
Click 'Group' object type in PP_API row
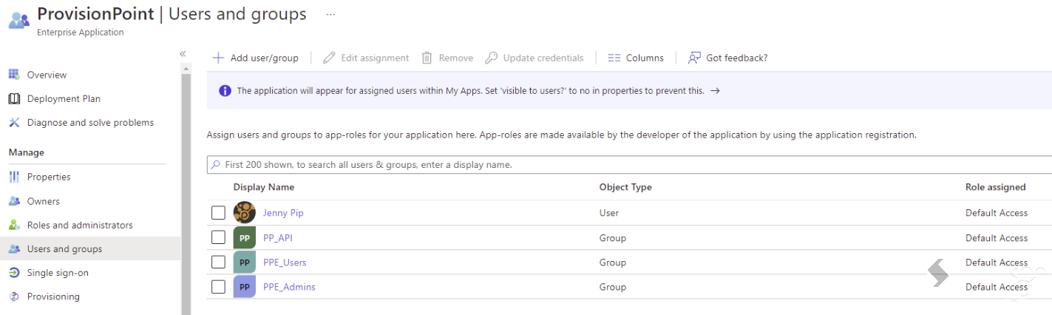click(x=613, y=238)
